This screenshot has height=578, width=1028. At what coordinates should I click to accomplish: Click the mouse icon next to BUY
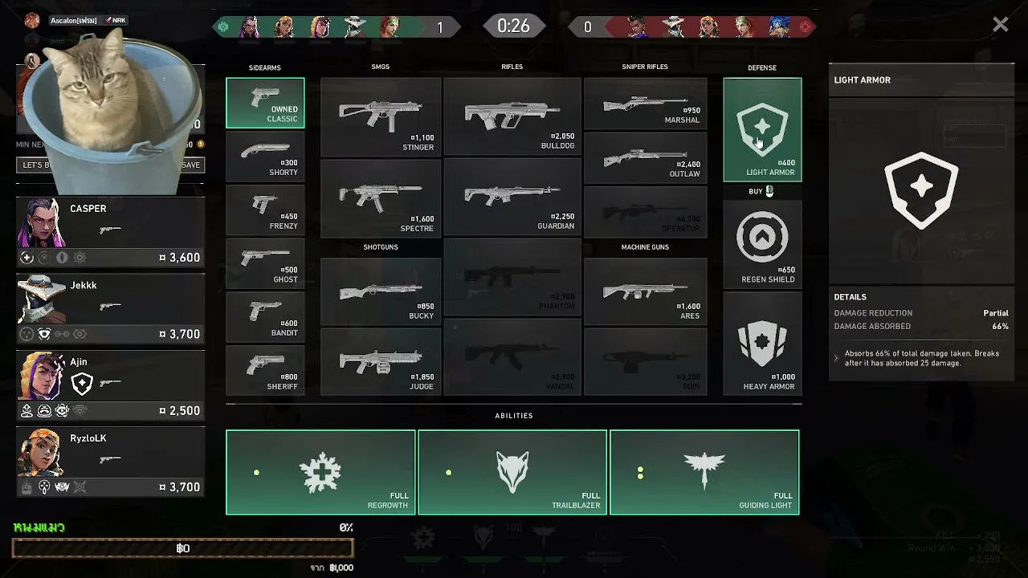click(x=769, y=191)
